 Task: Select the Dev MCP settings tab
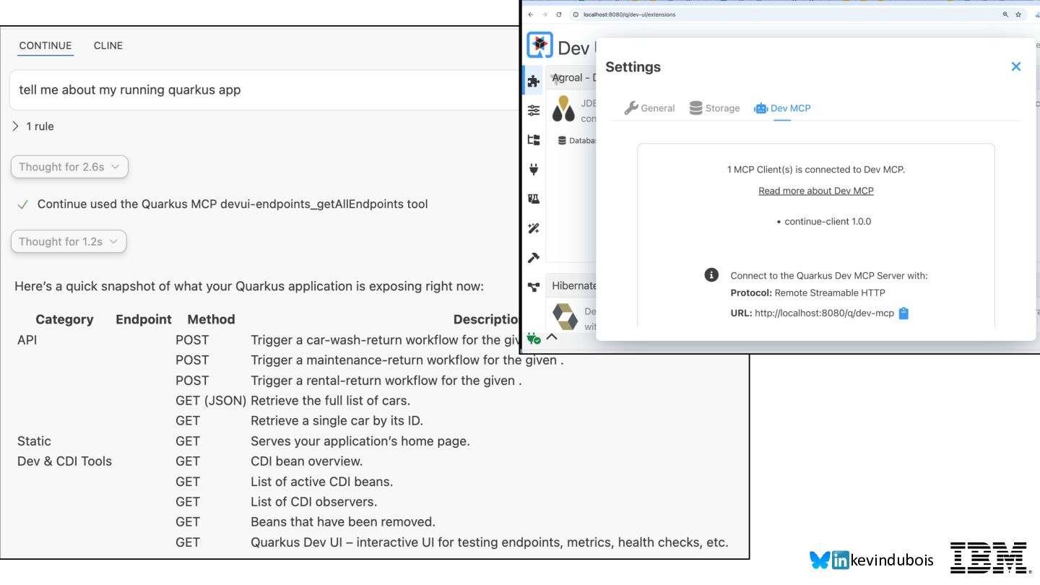[782, 108]
